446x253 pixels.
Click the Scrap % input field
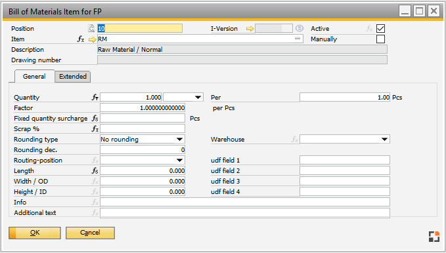143,129
